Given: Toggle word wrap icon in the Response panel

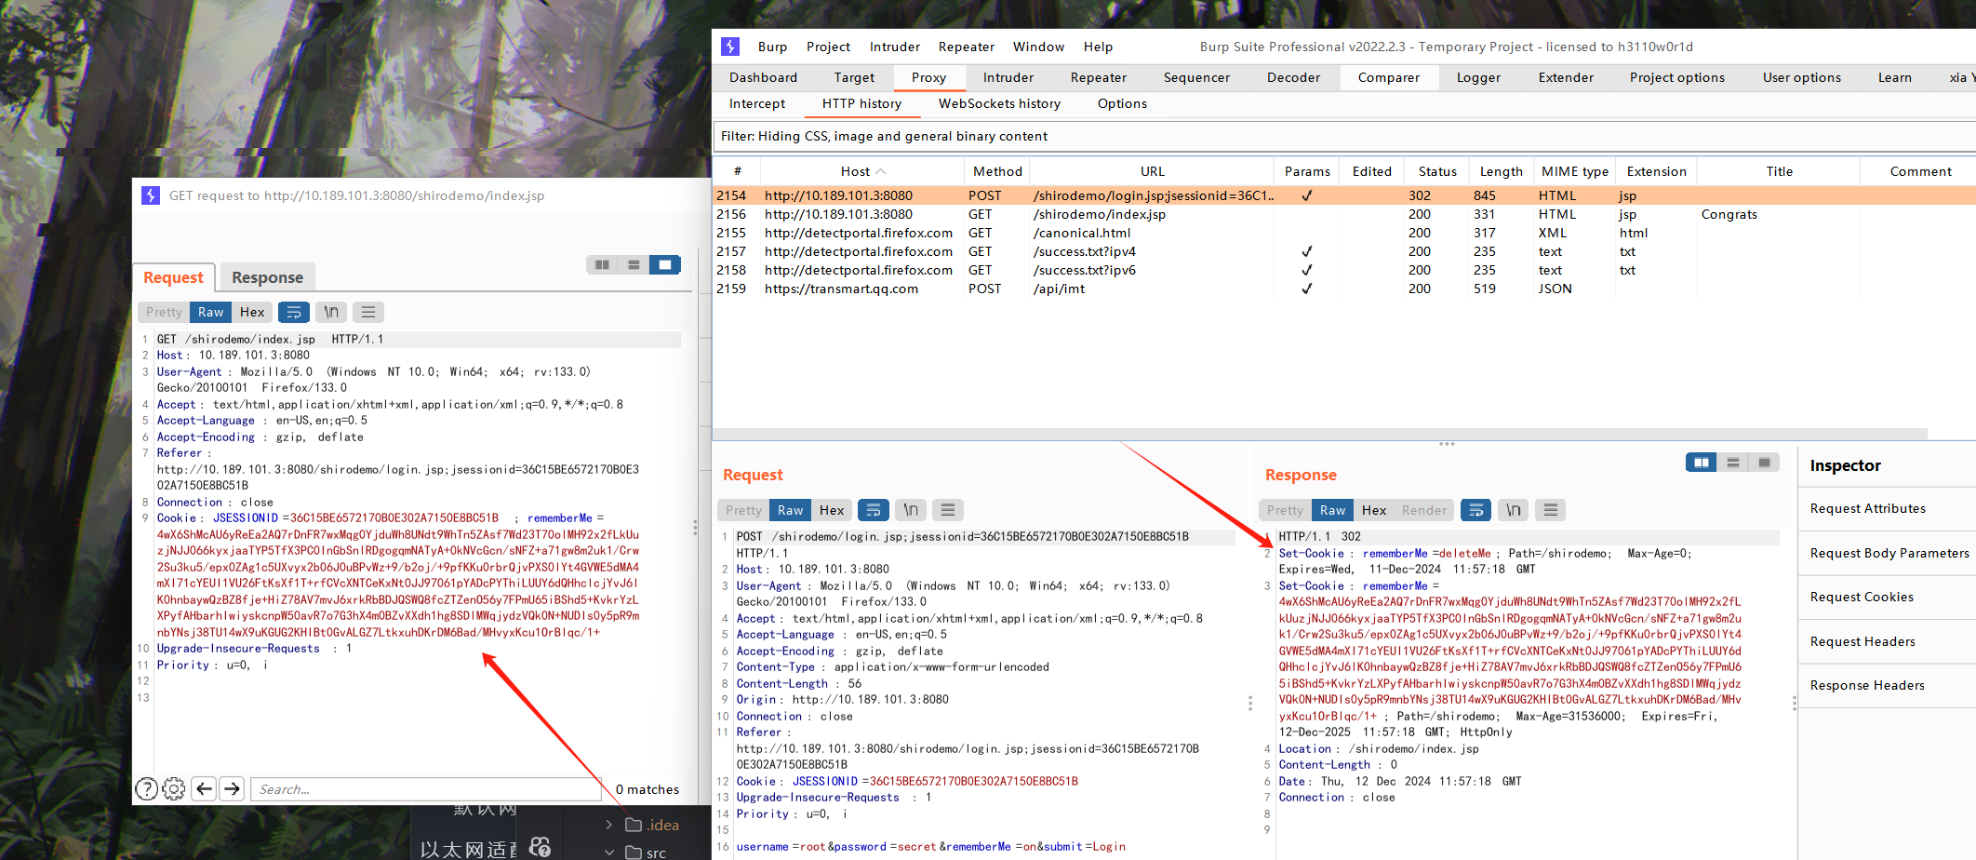Looking at the screenshot, I should pos(1475,510).
